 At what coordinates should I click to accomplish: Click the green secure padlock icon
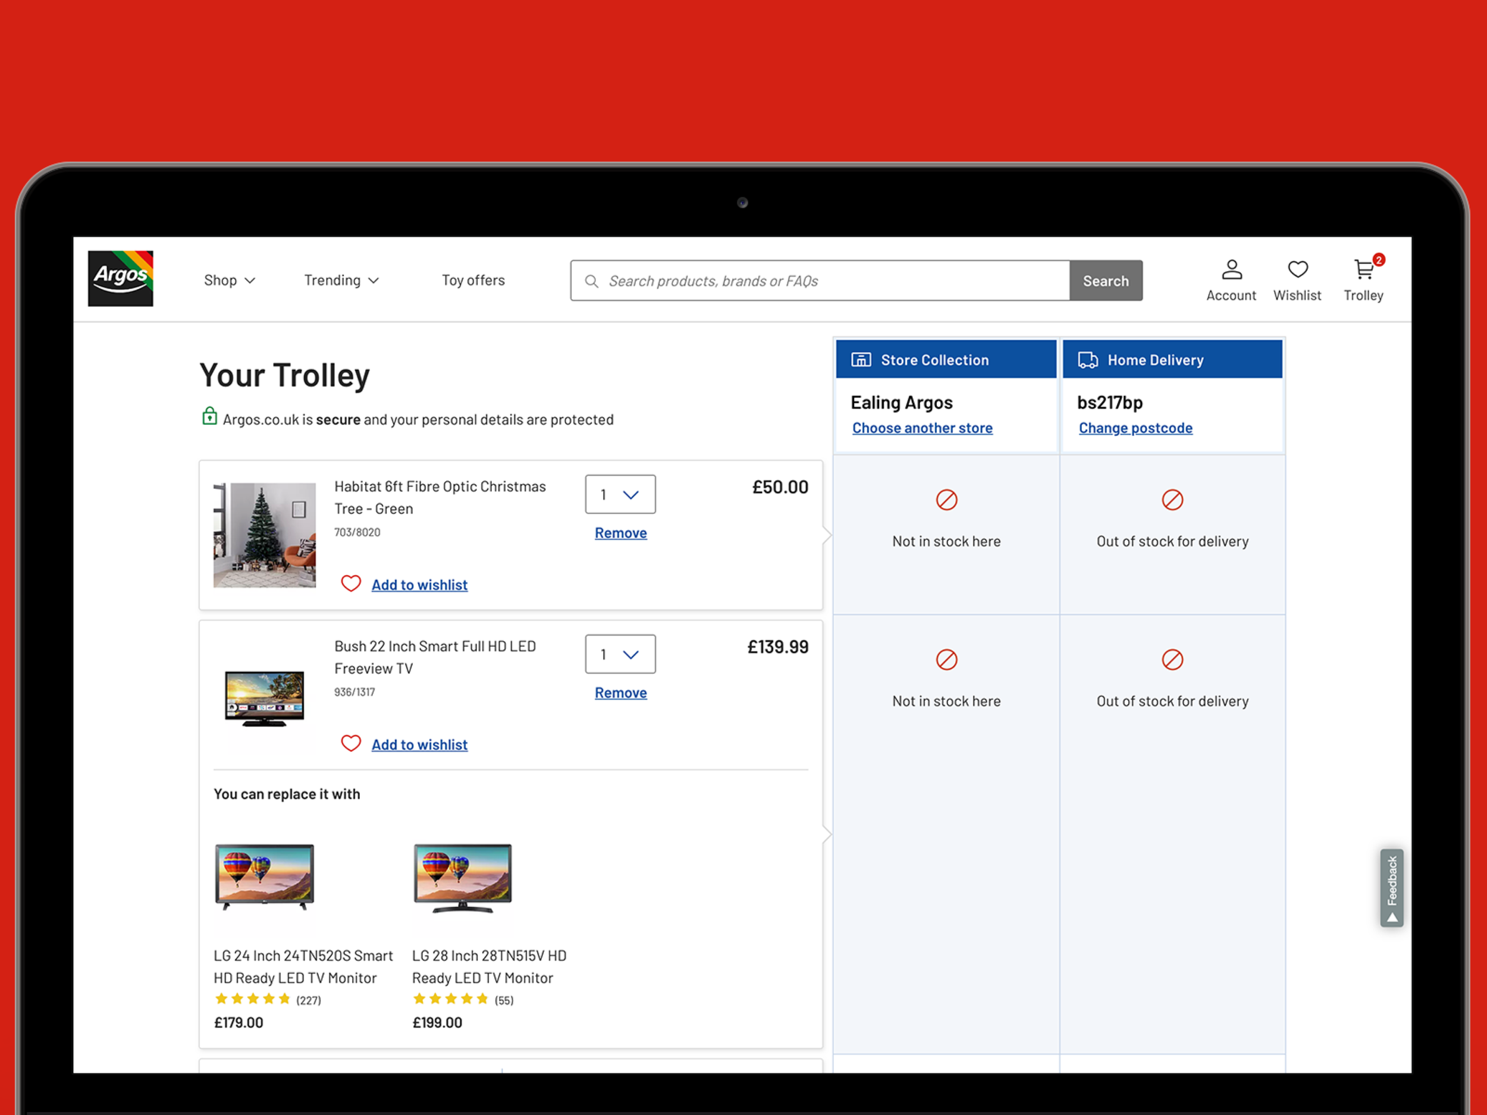pos(210,417)
